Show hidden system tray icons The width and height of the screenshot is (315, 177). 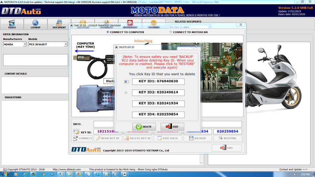click(290, 174)
